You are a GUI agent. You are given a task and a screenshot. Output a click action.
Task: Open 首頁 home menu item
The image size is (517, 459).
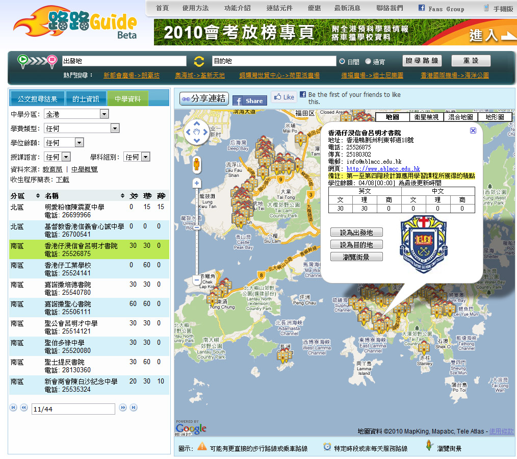(162, 8)
